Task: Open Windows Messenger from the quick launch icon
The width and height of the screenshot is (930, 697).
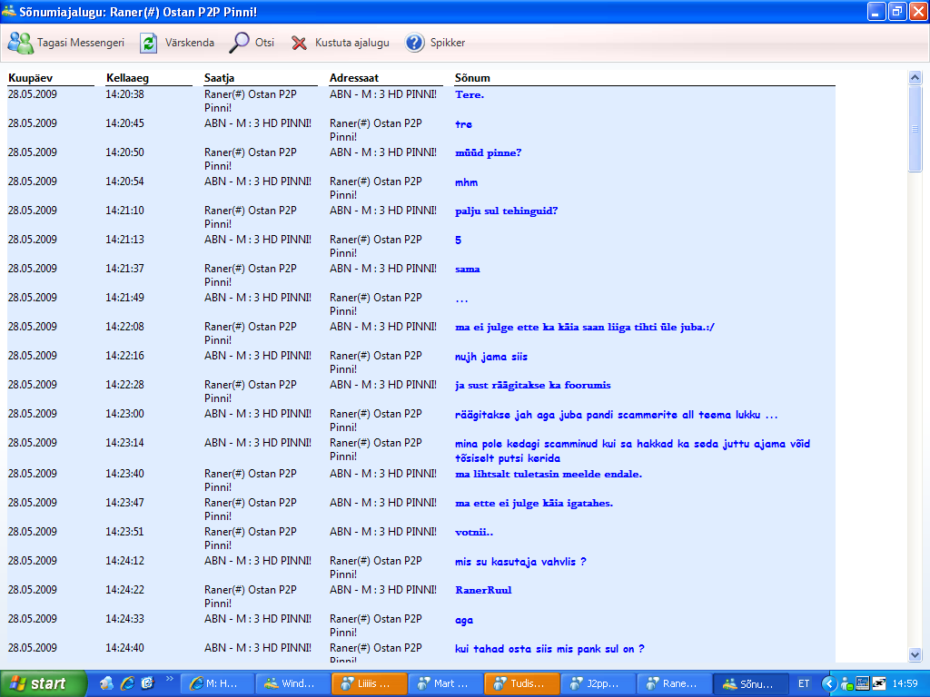Action: 107,683
